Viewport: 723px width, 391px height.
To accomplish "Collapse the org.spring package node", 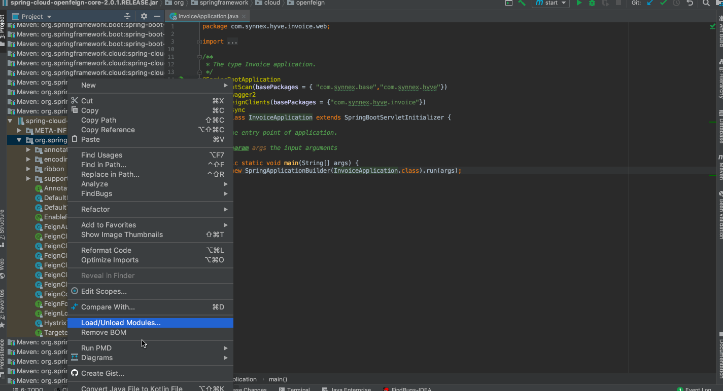I will 19,140.
